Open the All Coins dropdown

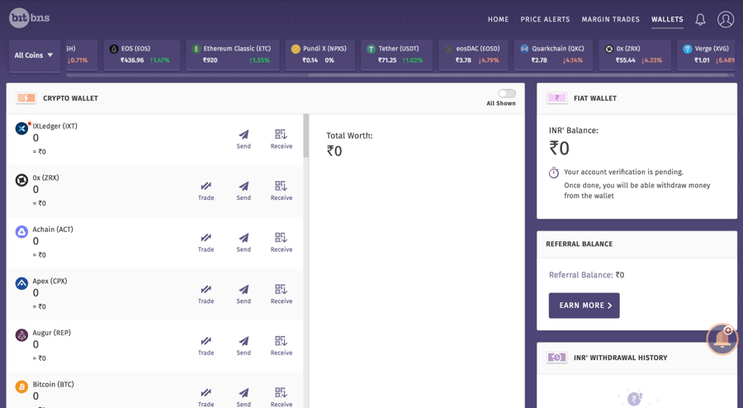coord(35,55)
